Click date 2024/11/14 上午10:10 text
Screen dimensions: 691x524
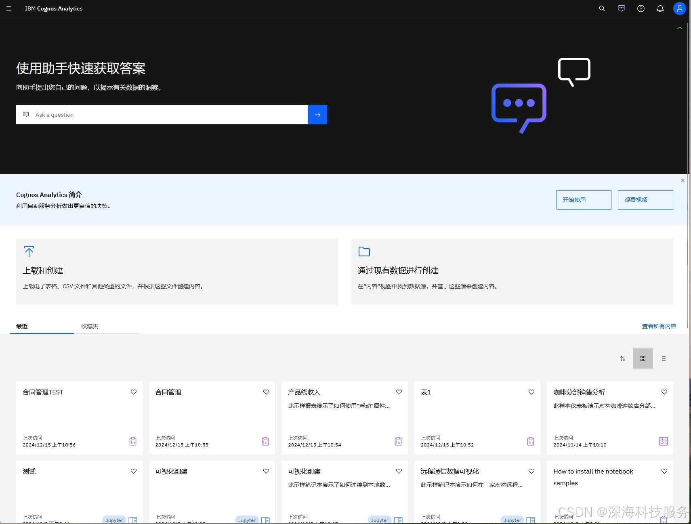[x=580, y=445]
